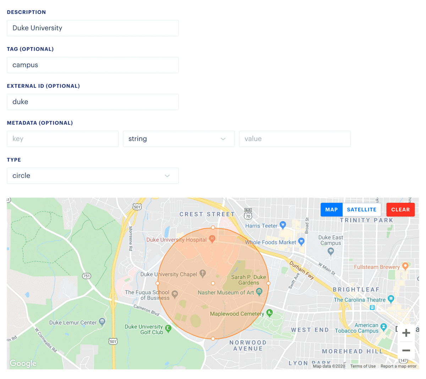Click the route 751 highway shield
The image size is (426, 379).
coord(87,276)
